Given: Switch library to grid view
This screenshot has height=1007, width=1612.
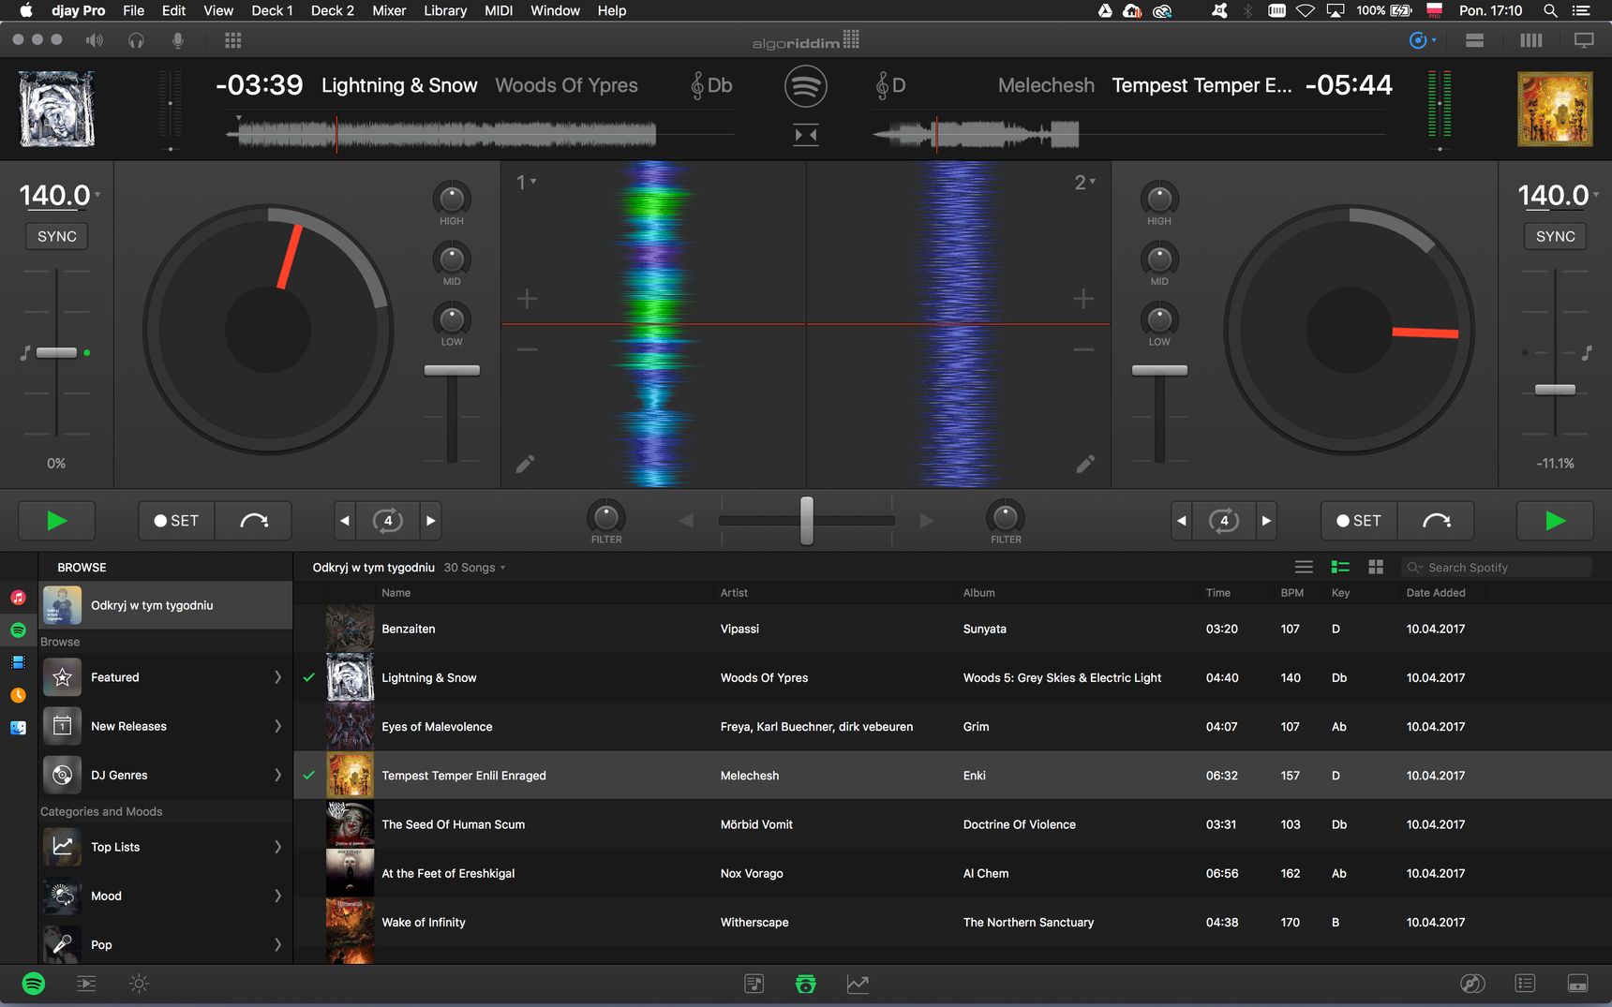Looking at the screenshot, I should point(1376,567).
